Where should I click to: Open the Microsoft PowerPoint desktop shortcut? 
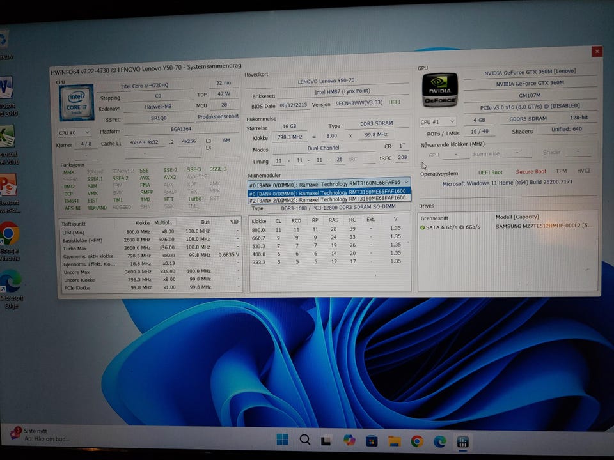click(x=10, y=193)
